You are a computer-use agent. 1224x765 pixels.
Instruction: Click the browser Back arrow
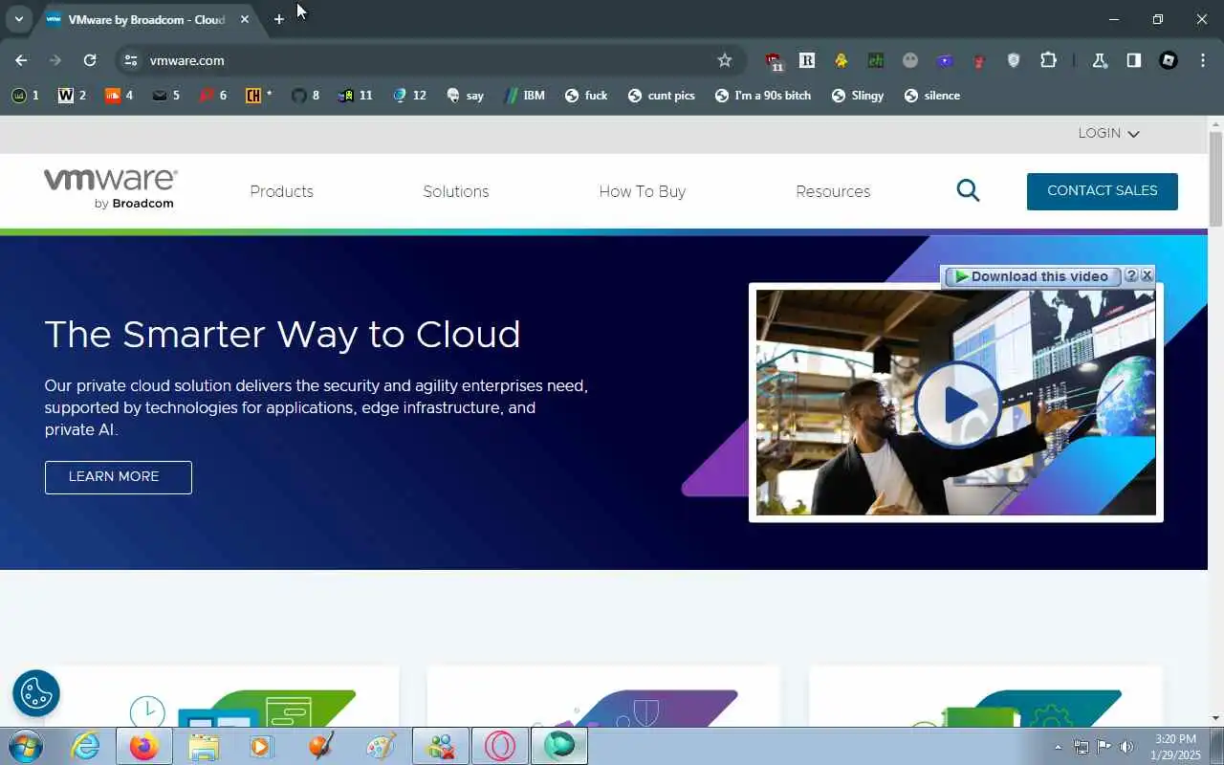[x=21, y=60]
